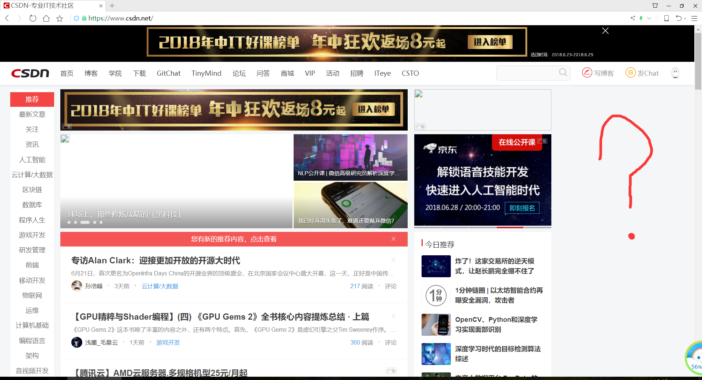Click the 进入榜单 button in top banner
Image resolution: width=702 pixels, height=380 pixels.
(x=490, y=42)
